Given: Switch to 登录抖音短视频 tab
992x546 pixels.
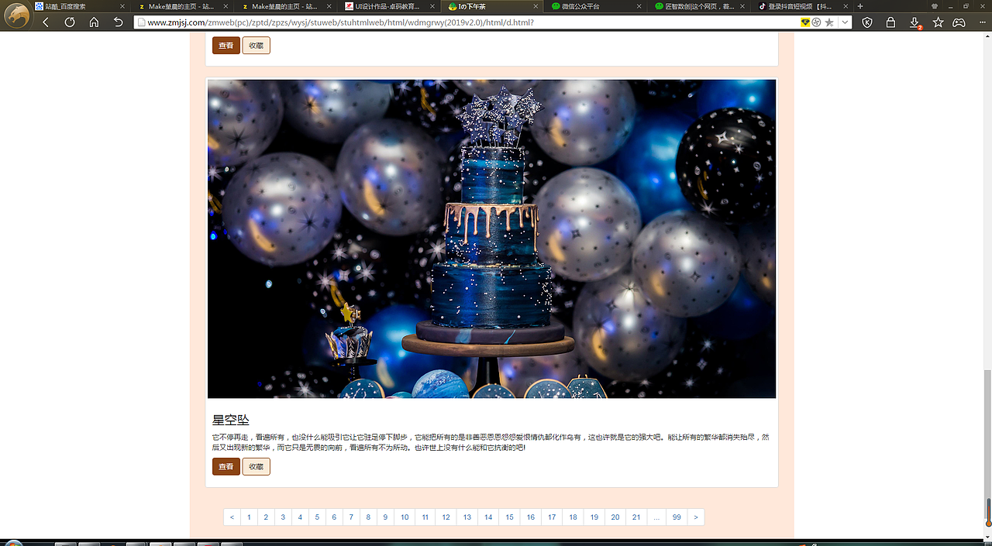Looking at the screenshot, I should click(x=803, y=6).
